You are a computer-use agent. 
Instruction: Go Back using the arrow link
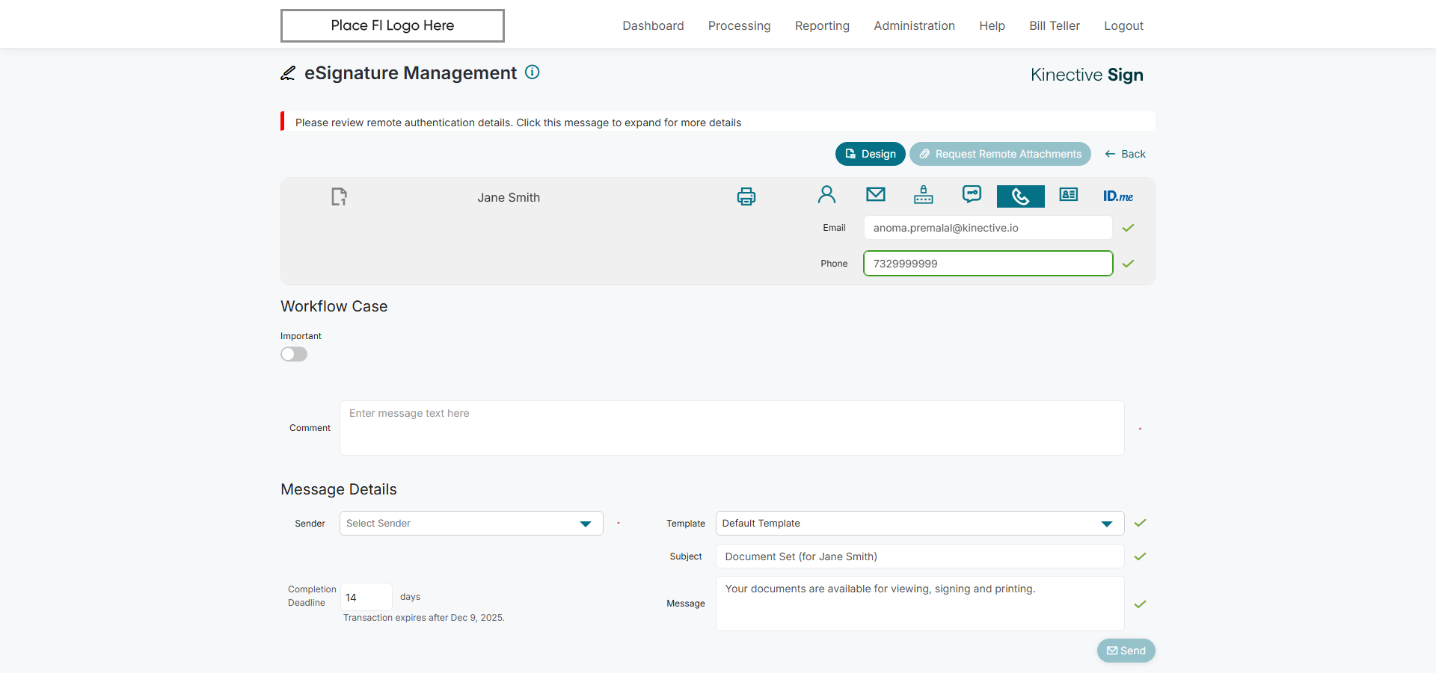pyautogui.click(x=1125, y=154)
